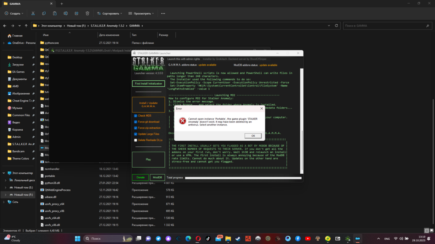This screenshot has width=435, height=244.
Task: Refresh the GAMMA folder view
Action: coord(336,26)
